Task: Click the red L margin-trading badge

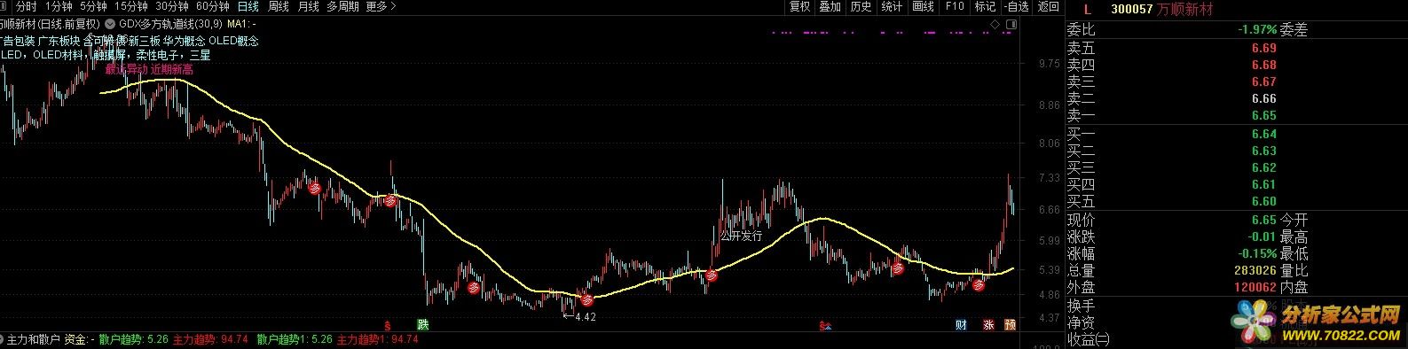Action: [1089, 9]
